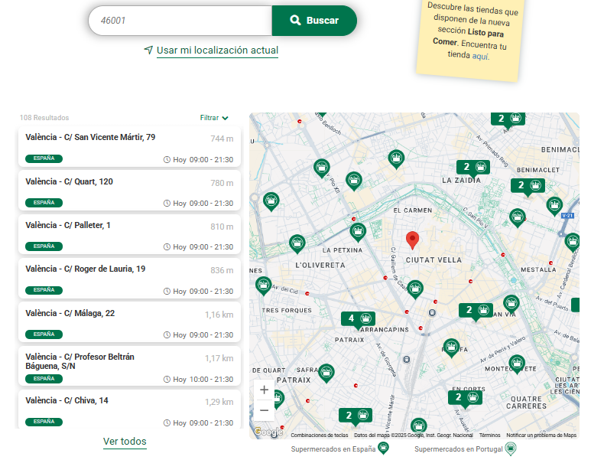
Task: Click the store marker on Av. del Cid
Action: coord(264,285)
